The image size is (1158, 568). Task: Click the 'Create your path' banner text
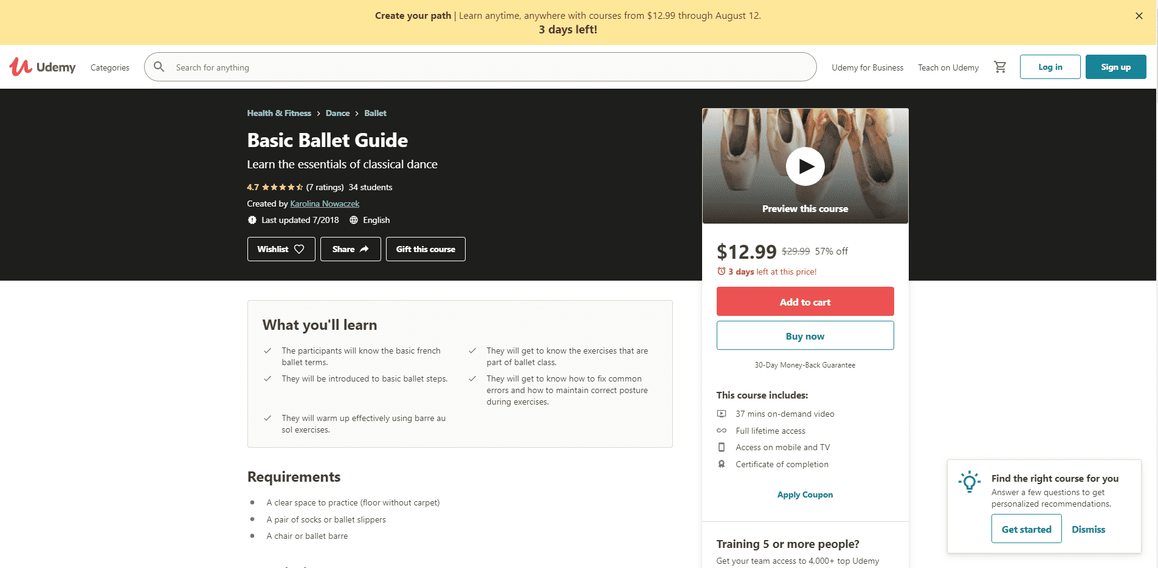point(413,16)
